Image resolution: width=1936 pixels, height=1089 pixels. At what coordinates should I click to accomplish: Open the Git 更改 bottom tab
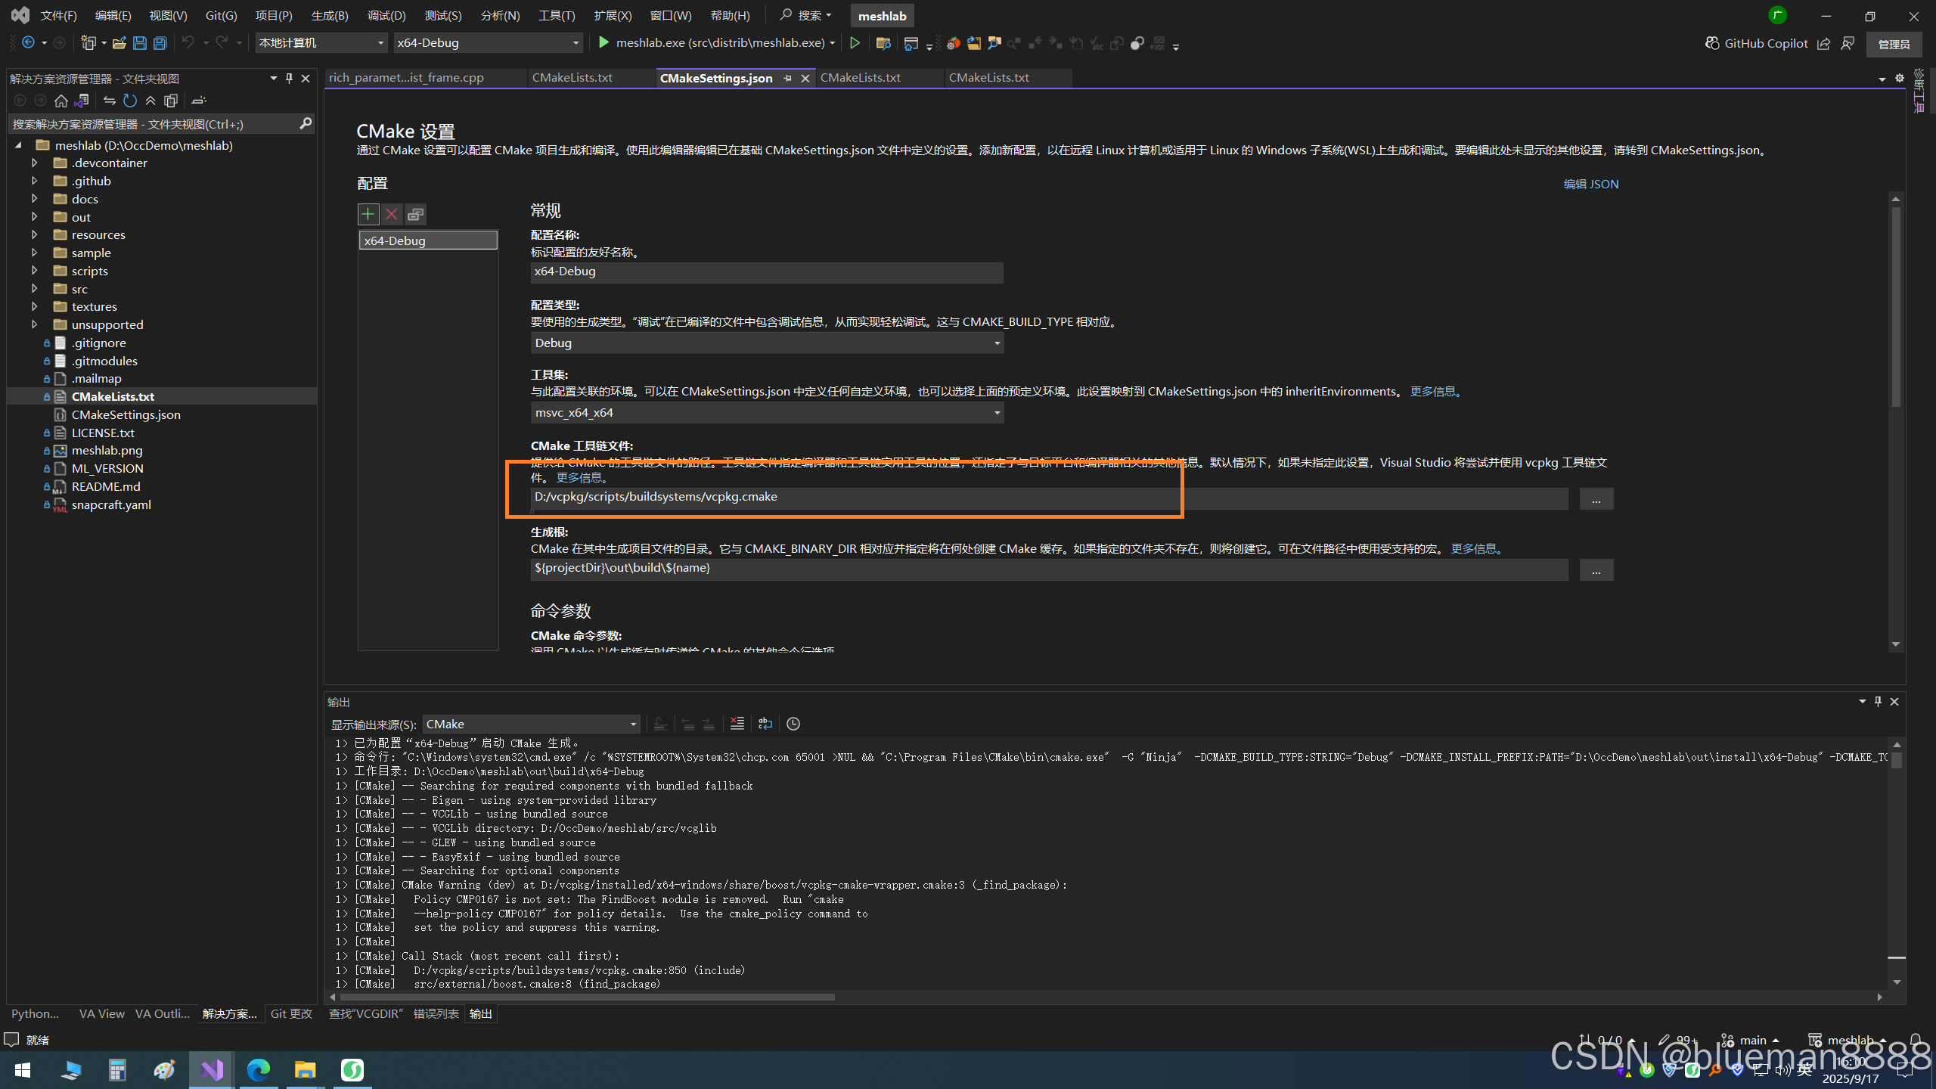[291, 1013]
